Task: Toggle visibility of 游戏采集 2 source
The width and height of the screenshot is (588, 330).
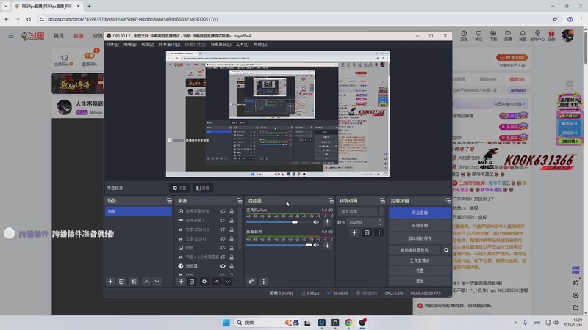Action: [223, 221]
